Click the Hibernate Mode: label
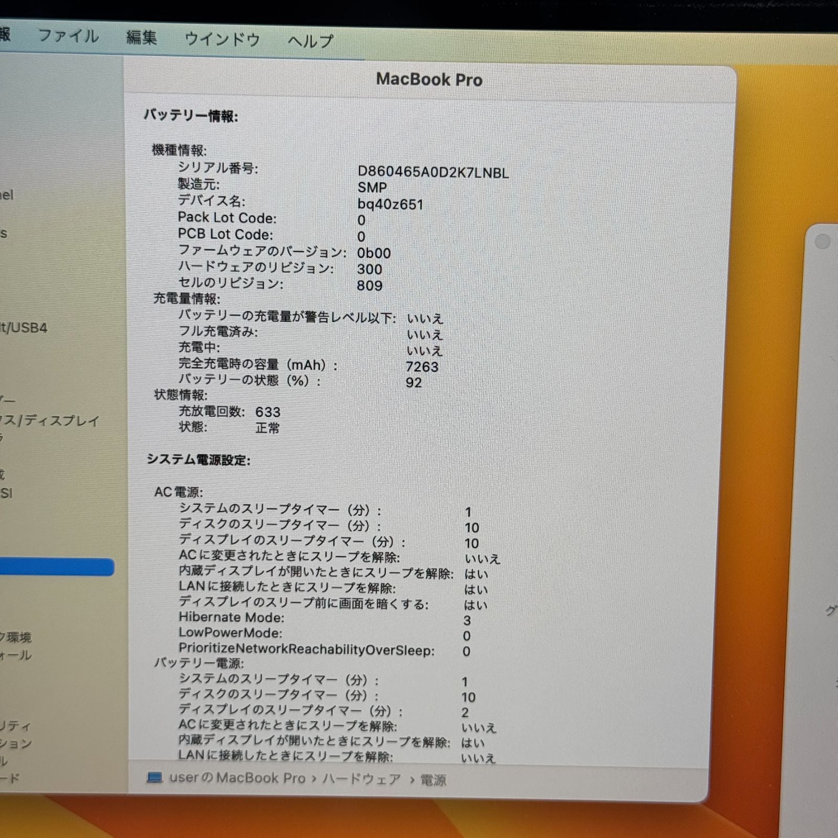Screen dimensions: 838x838 pyautogui.click(x=231, y=618)
